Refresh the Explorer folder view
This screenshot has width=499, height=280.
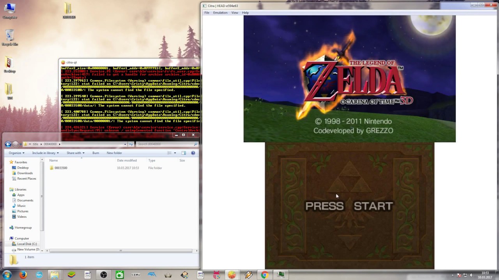point(131,144)
